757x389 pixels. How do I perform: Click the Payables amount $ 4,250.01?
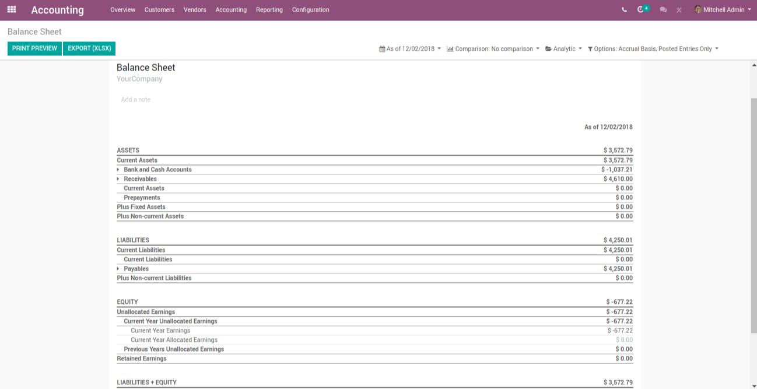pyautogui.click(x=618, y=269)
